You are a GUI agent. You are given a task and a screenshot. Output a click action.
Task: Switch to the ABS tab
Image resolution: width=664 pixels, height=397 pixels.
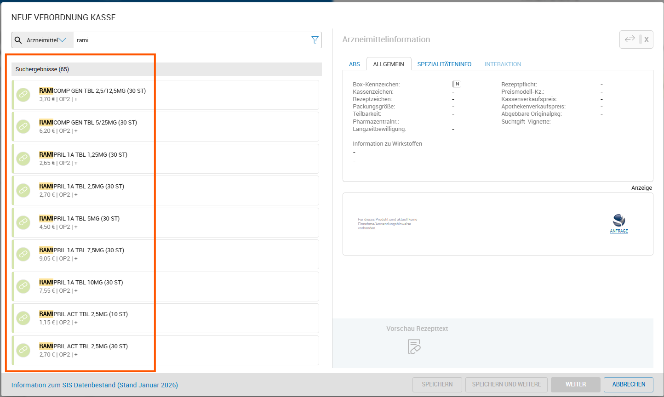pyautogui.click(x=355, y=64)
